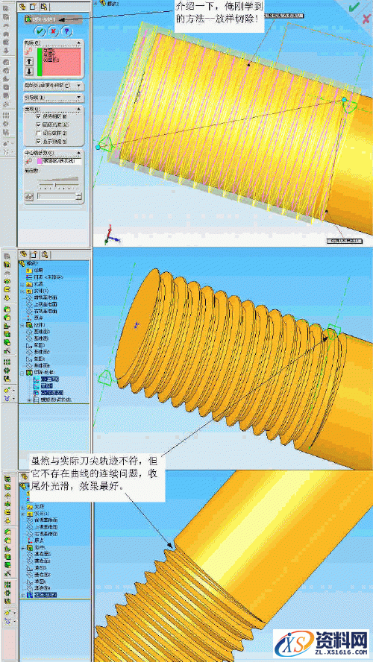Viewport: 373px width, 662px height.
Task: Click linear pattern dot-grid icon in bottom panel toolbar
Action: click(x=7, y=585)
